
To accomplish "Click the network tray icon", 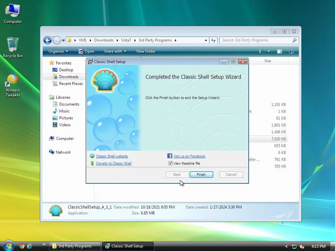I will coord(294,246).
